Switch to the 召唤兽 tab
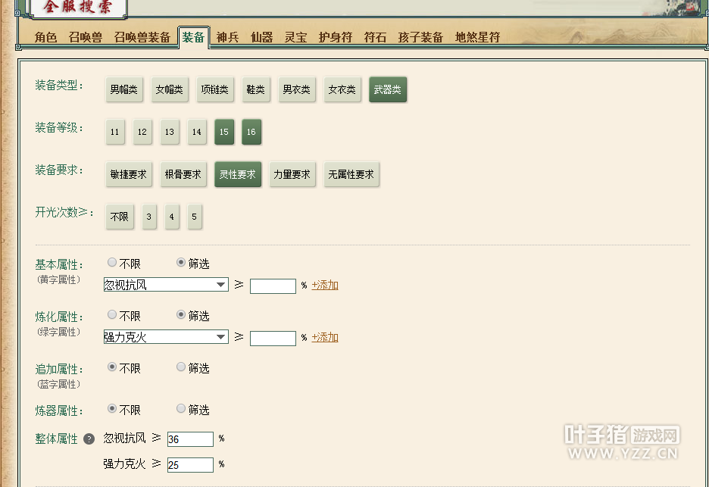 click(x=86, y=37)
